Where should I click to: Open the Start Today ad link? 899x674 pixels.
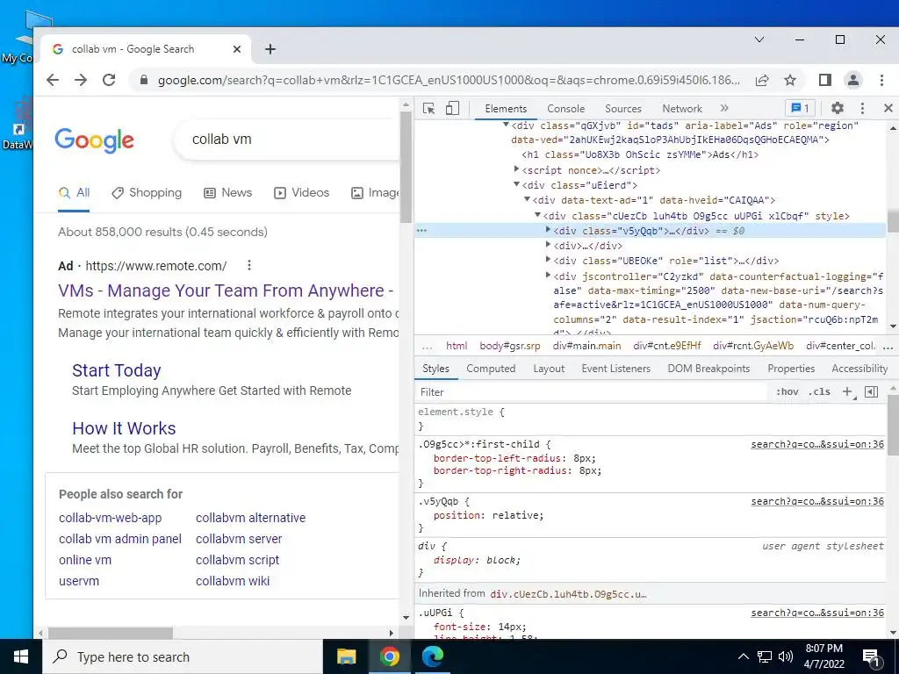pyautogui.click(x=117, y=371)
